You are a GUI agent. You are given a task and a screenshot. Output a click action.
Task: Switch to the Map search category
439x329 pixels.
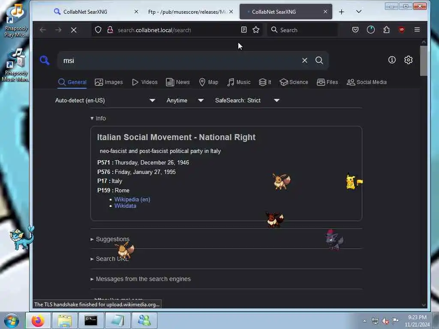click(209, 82)
